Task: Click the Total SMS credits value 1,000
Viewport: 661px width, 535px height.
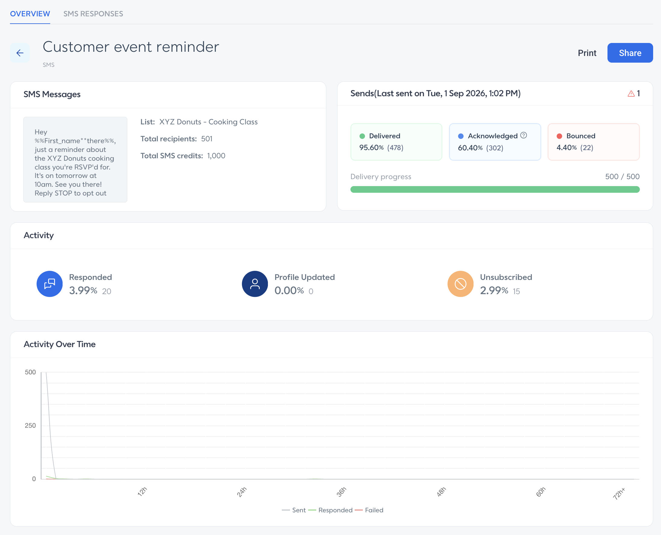Action: tap(216, 156)
